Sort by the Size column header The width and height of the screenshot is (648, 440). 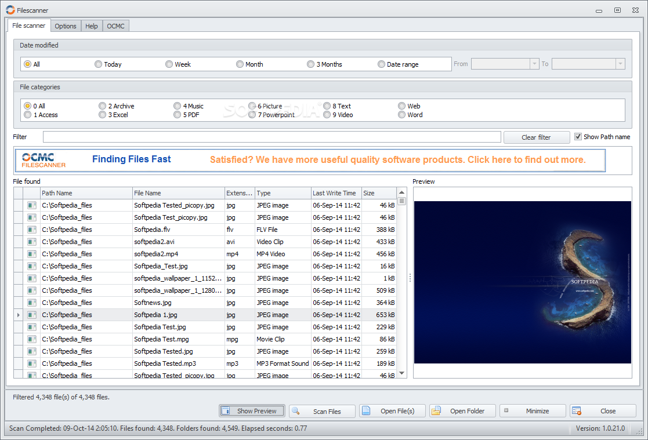pos(379,193)
